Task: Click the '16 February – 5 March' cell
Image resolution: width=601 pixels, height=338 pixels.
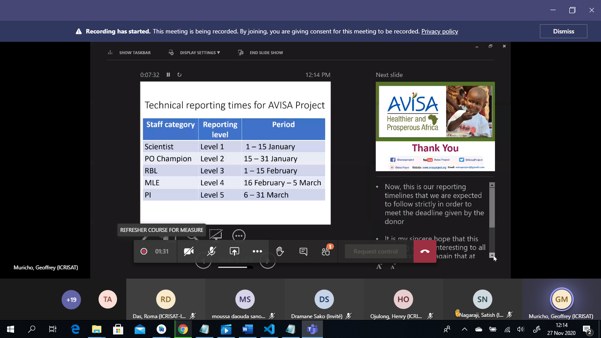Action: (283, 183)
